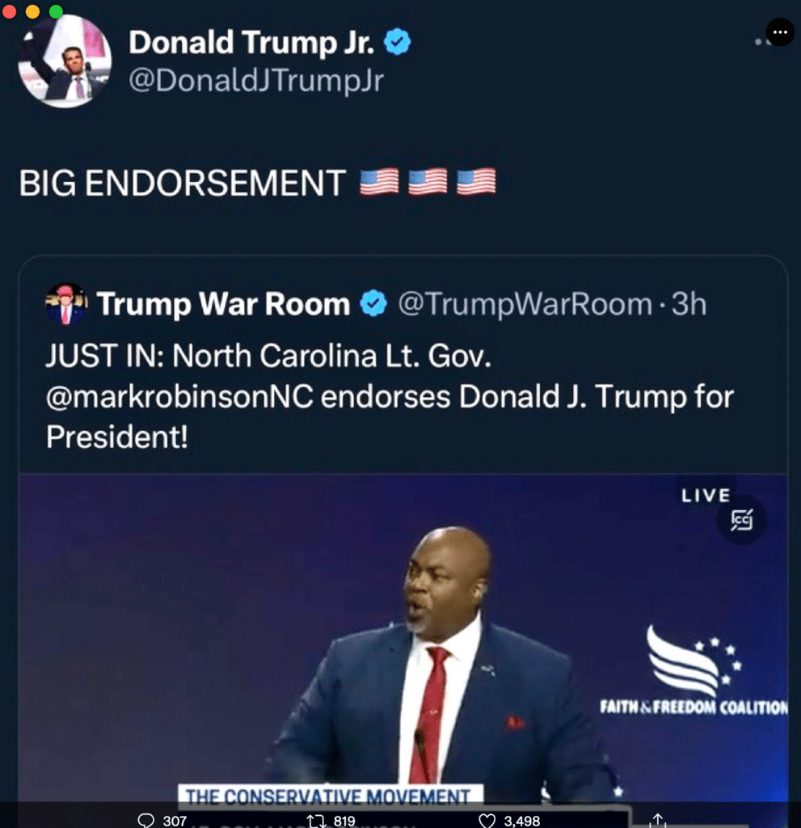Click the share upload icon

pos(657,821)
